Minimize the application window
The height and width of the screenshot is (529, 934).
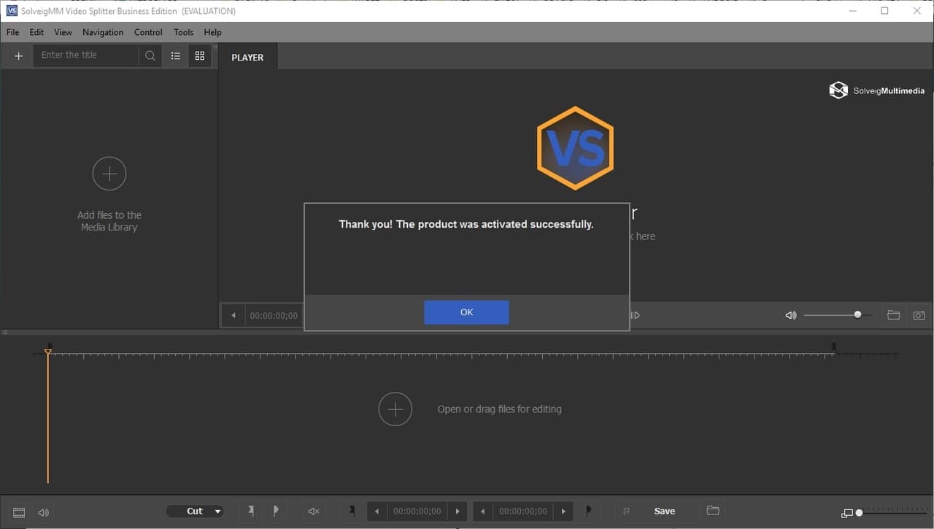pos(852,11)
